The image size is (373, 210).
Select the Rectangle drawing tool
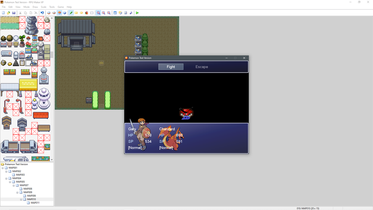76,13
